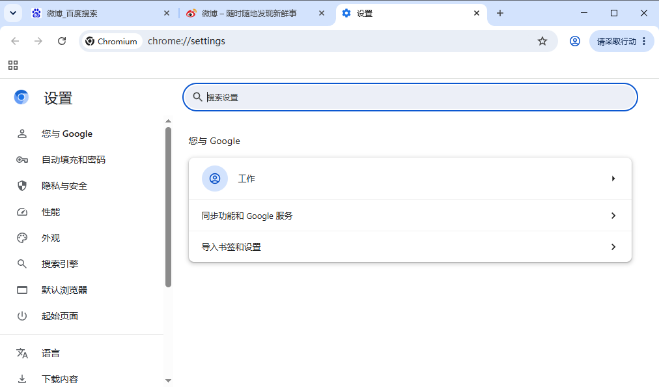Minimize the browser window
Screen dimensions: 659x387
tap(584, 13)
